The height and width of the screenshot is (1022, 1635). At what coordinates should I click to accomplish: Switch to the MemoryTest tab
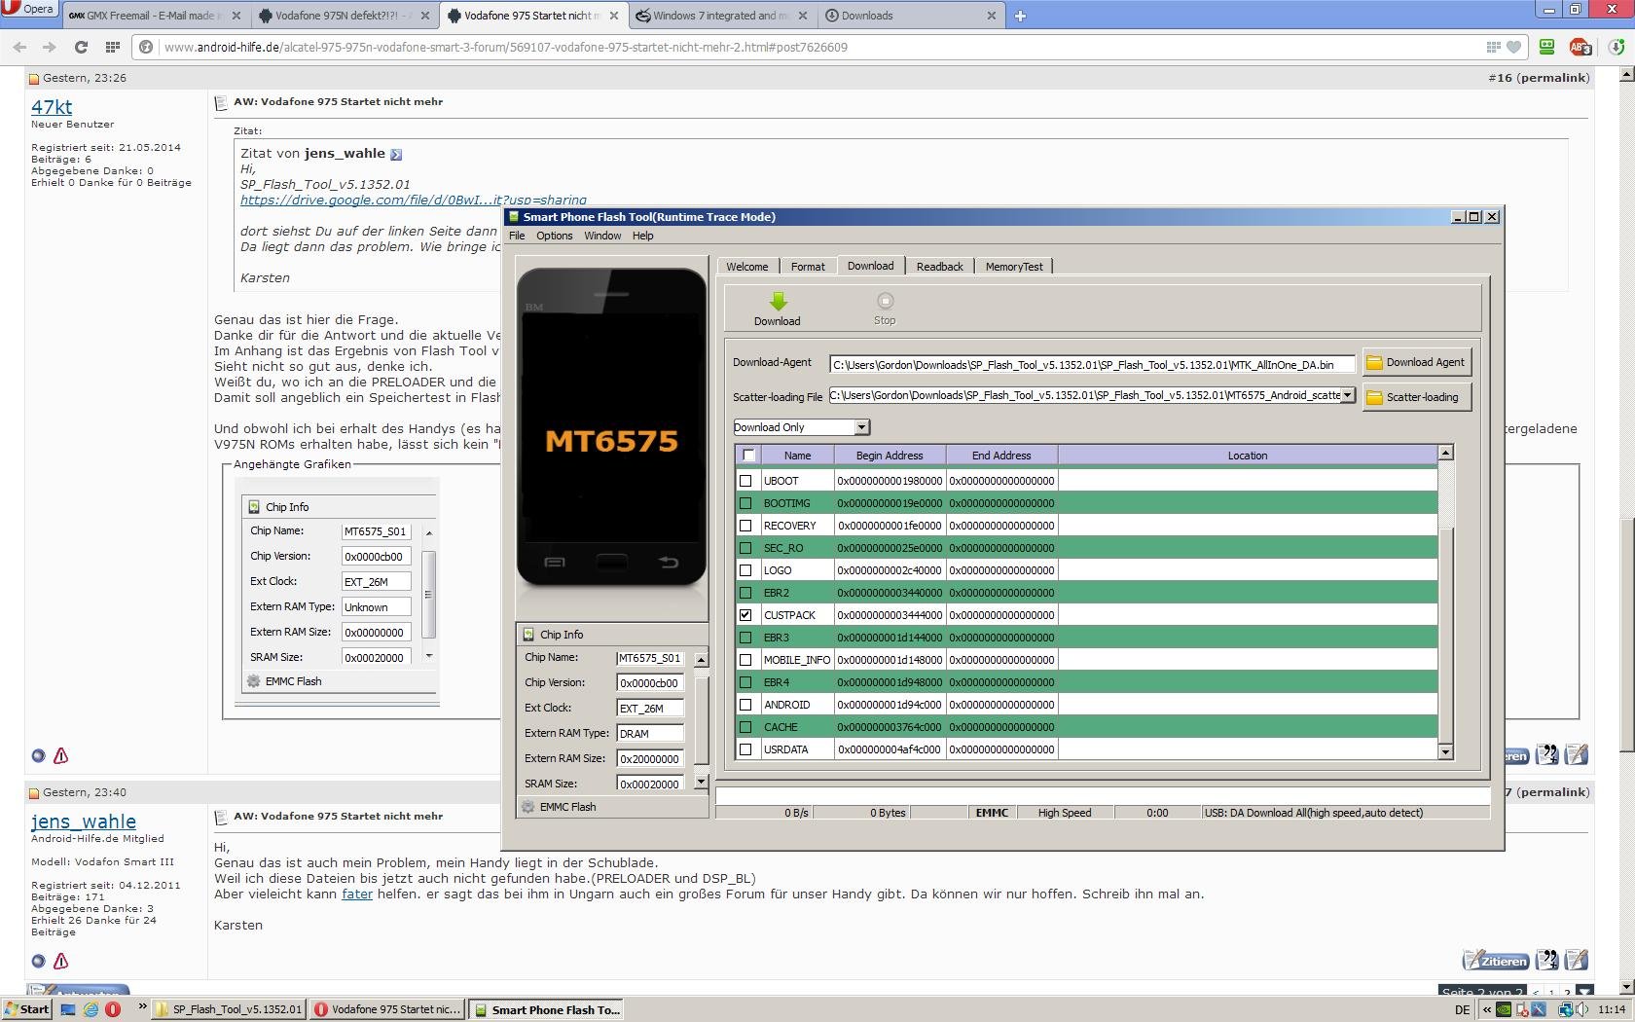coord(1014,267)
